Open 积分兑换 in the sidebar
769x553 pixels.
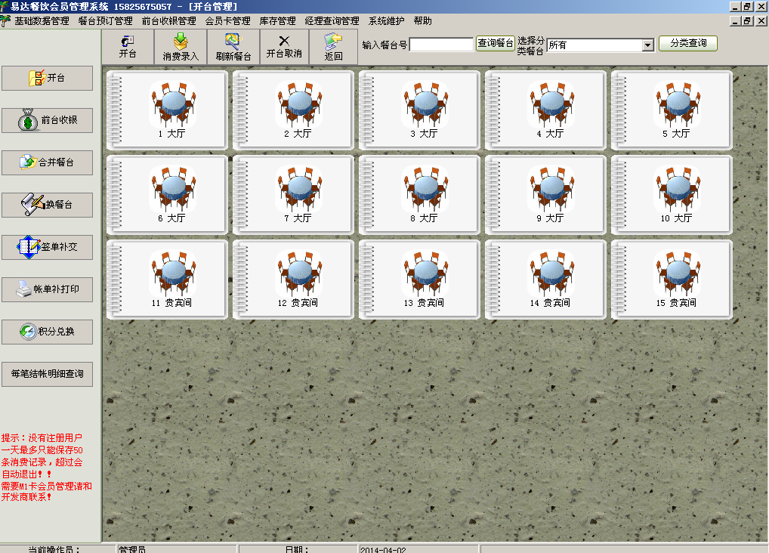(x=47, y=332)
